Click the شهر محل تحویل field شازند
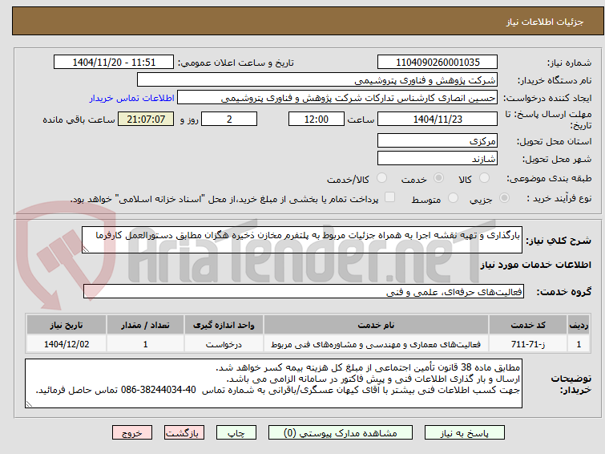 click(438, 158)
